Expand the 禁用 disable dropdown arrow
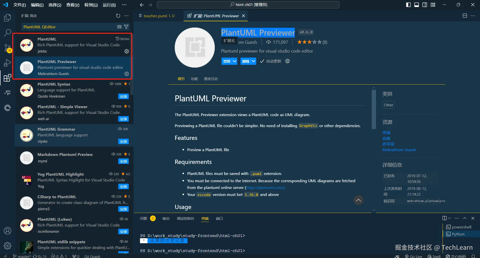Viewport: 480px width, 258px height. 234,61
